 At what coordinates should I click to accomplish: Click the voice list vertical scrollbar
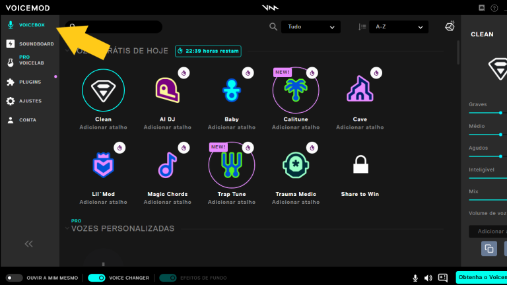458,53
